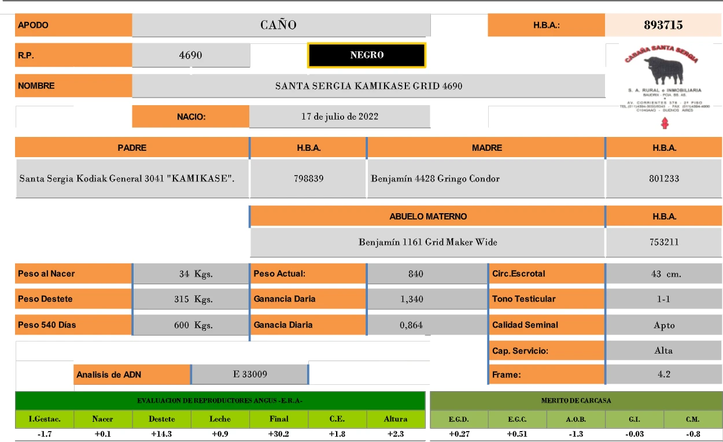Click the NOMBRE label cell
This screenshot has width=723, height=442.
[73, 86]
